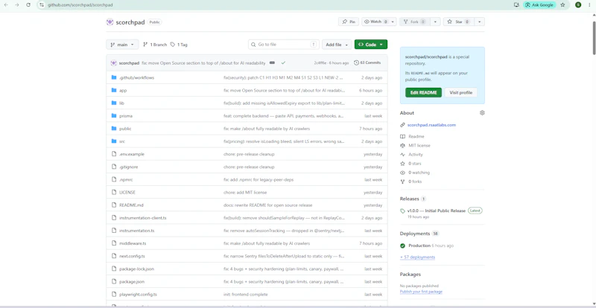This screenshot has width=596, height=308.
Task: Open the .gitignore file
Action: pos(128,167)
